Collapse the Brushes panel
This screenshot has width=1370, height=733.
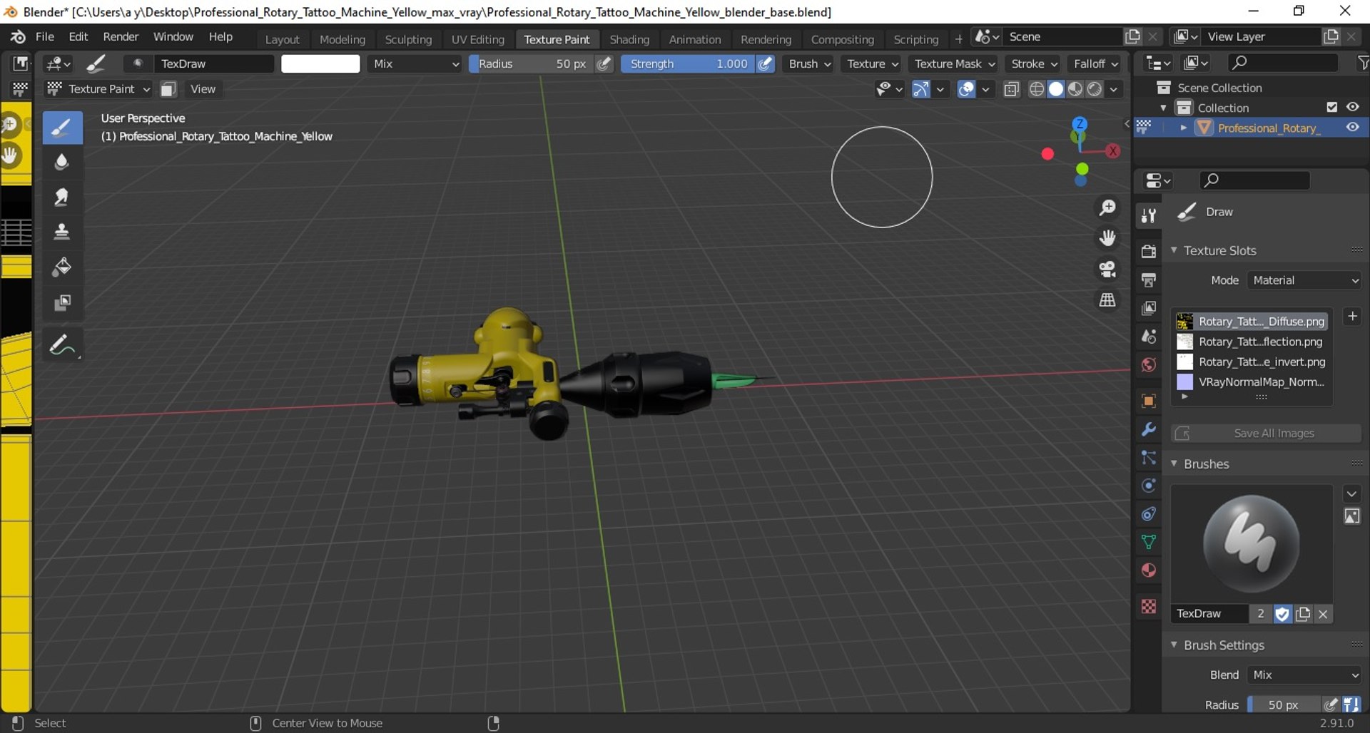click(x=1174, y=463)
